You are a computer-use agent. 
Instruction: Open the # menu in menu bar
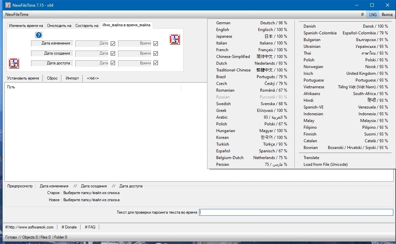(362, 14)
